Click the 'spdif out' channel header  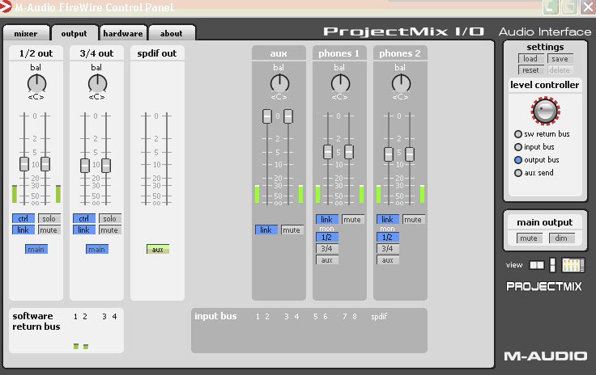pyautogui.click(x=157, y=53)
